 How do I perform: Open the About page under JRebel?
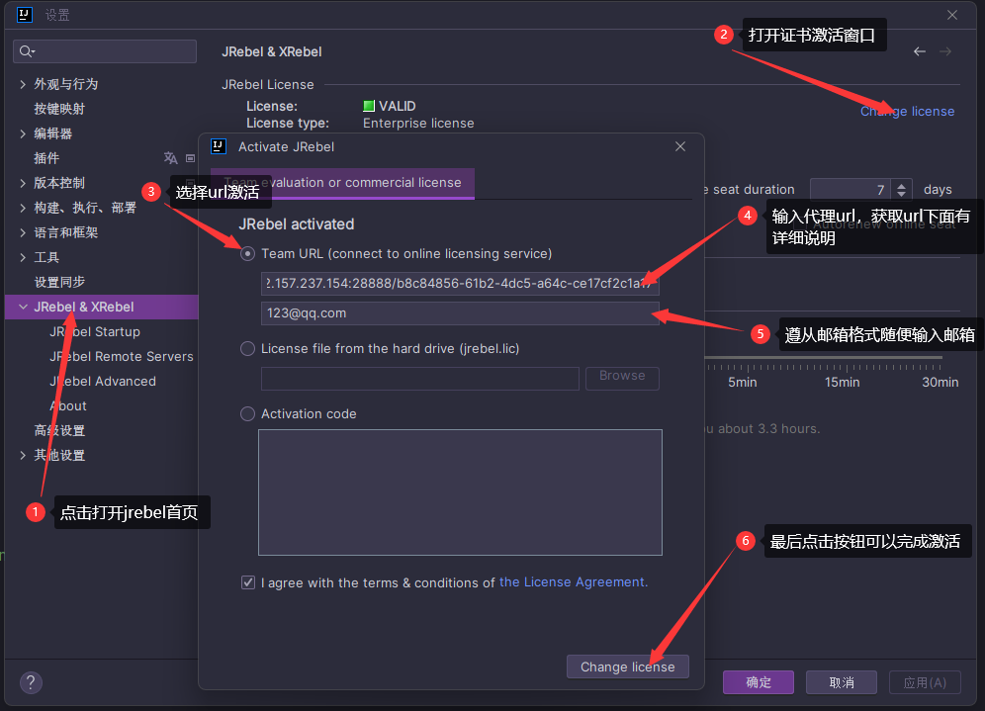68,405
